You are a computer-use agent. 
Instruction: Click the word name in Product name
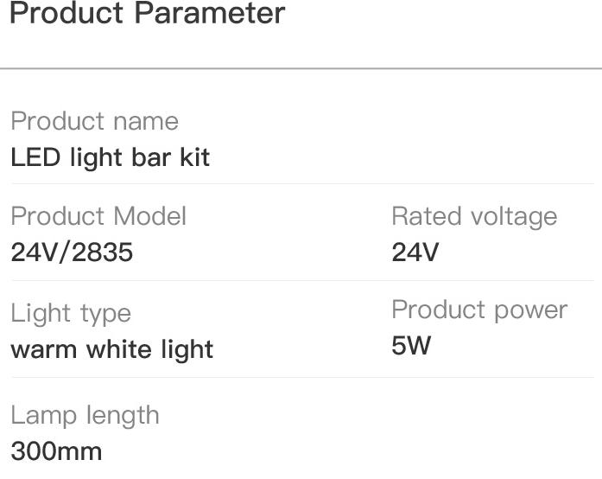pyautogui.click(x=146, y=122)
